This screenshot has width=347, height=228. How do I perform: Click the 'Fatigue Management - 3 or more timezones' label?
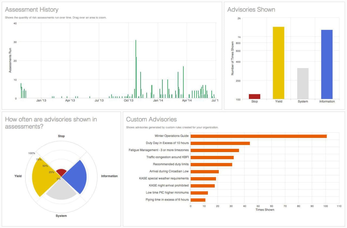pos(159,150)
